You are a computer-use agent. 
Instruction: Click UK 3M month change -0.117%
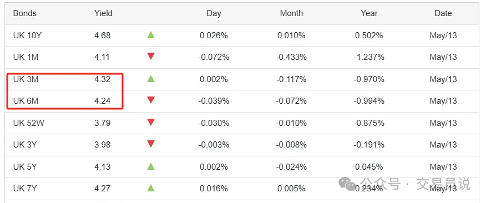291,79
